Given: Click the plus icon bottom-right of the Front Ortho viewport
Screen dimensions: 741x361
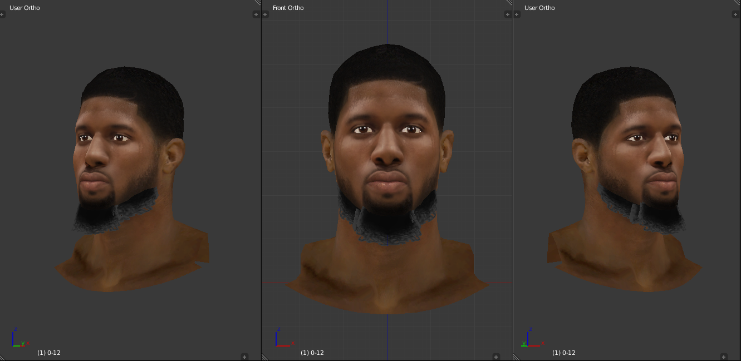Looking at the screenshot, I should pyautogui.click(x=496, y=357).
